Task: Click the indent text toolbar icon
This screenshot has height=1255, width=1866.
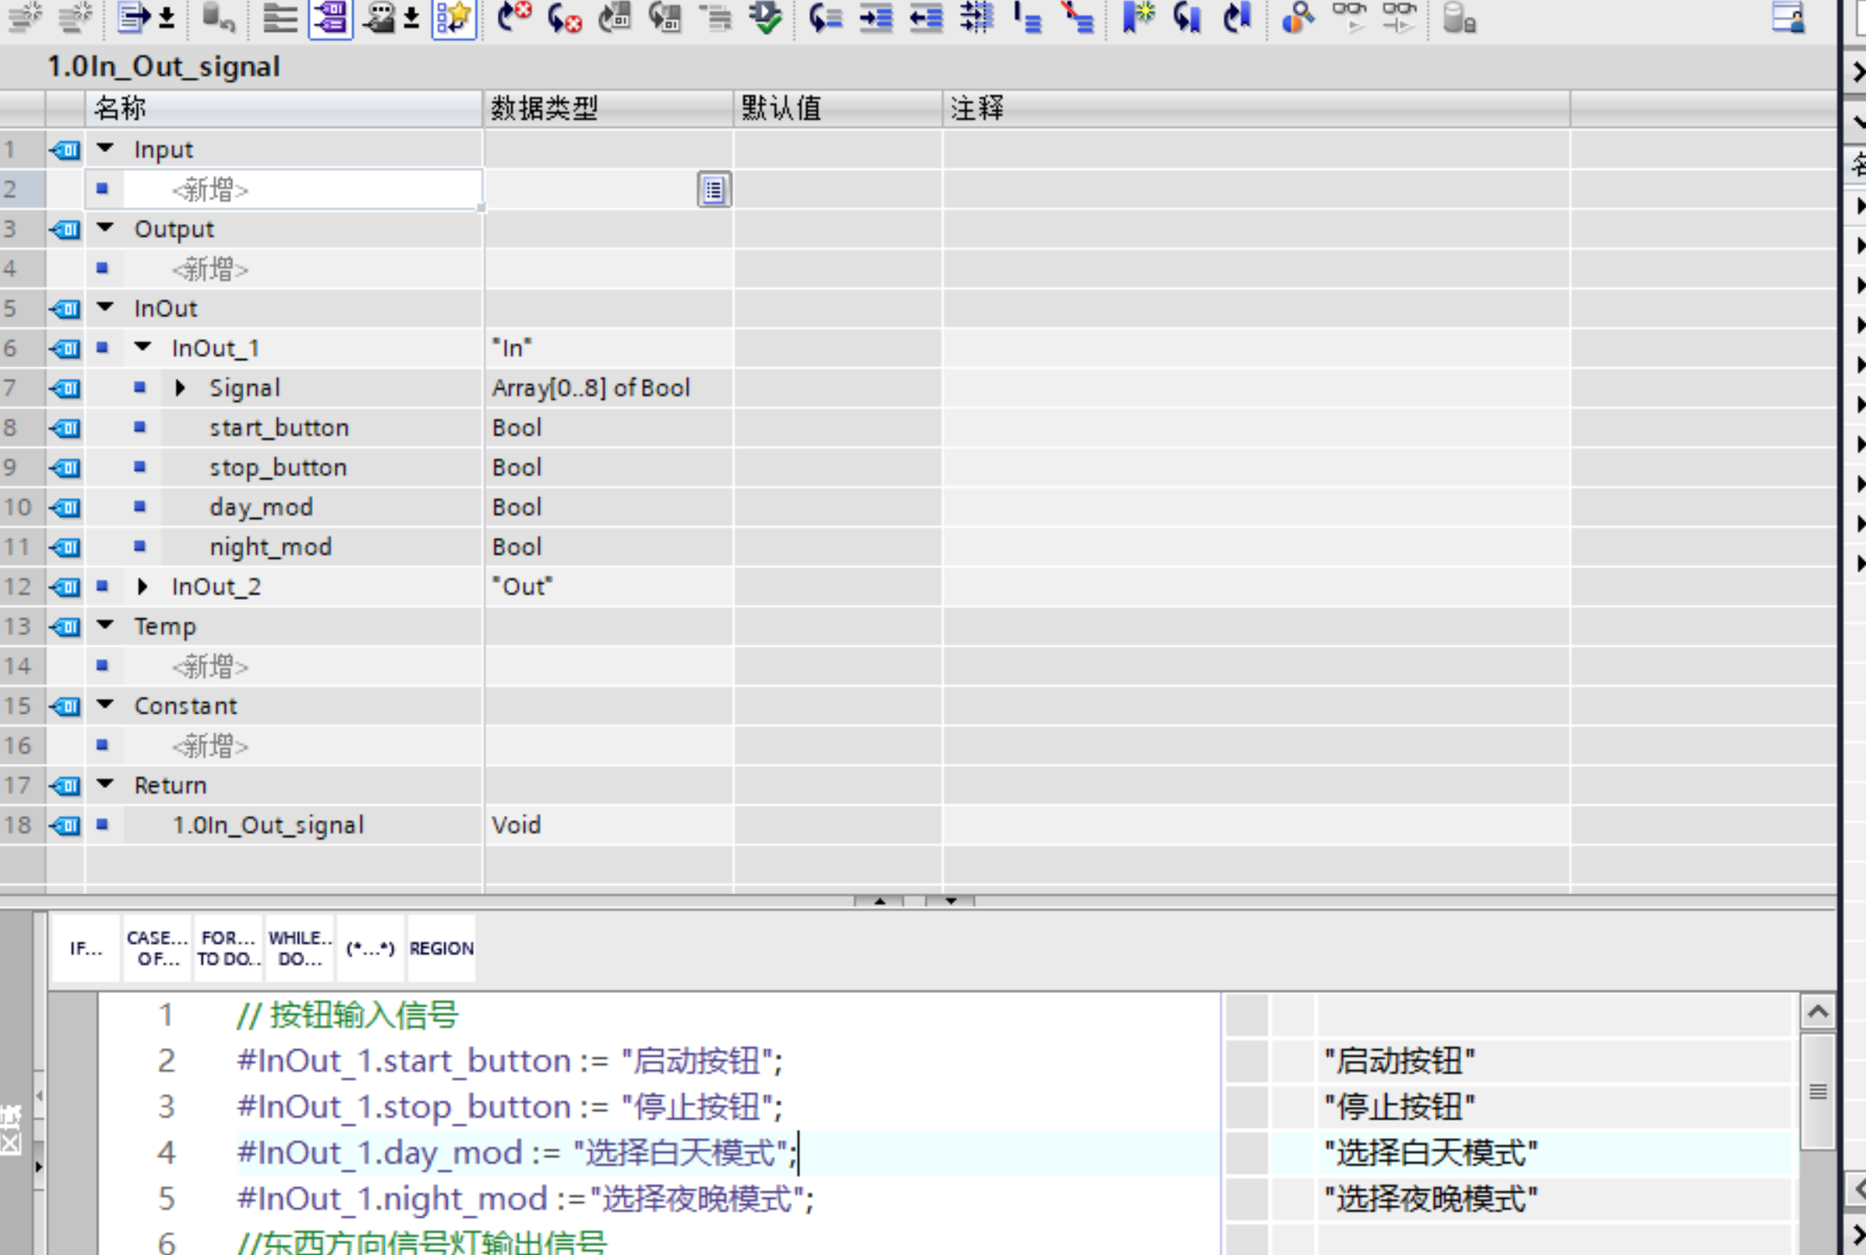Action: tap(875, 18)
